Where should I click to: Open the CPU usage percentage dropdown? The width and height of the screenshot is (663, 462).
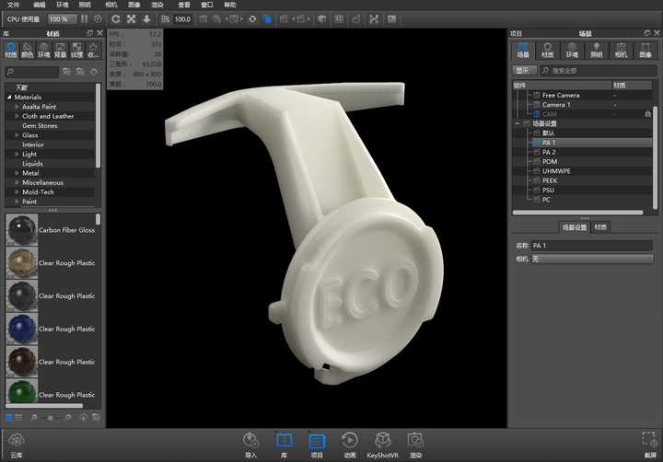click(x=63, y=18)
